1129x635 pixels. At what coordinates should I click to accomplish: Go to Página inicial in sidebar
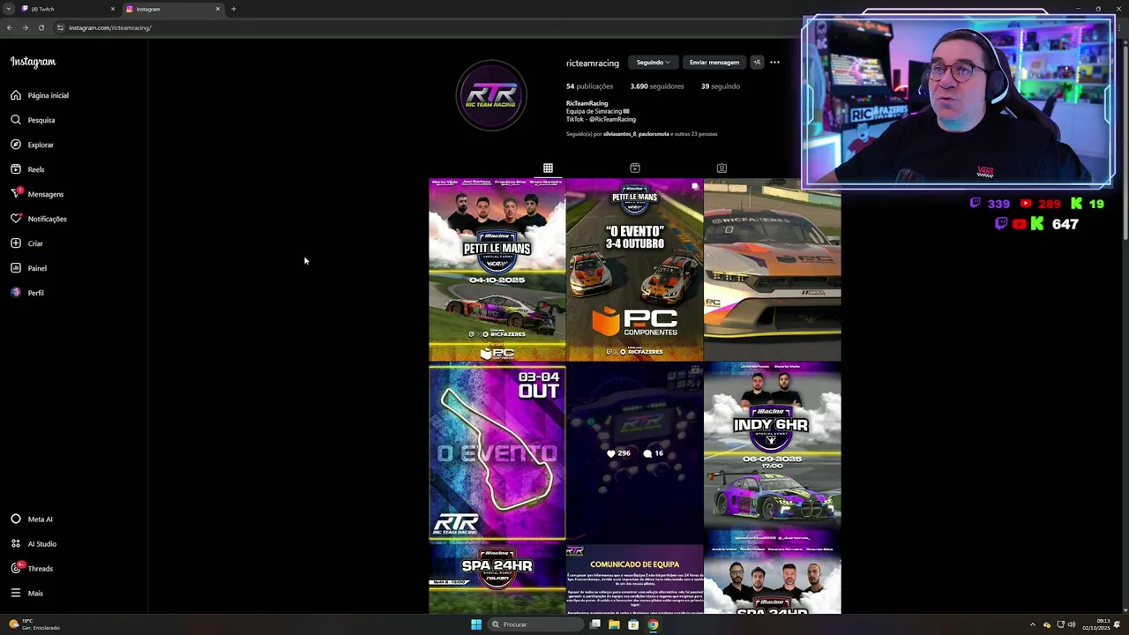coord(40,95)
